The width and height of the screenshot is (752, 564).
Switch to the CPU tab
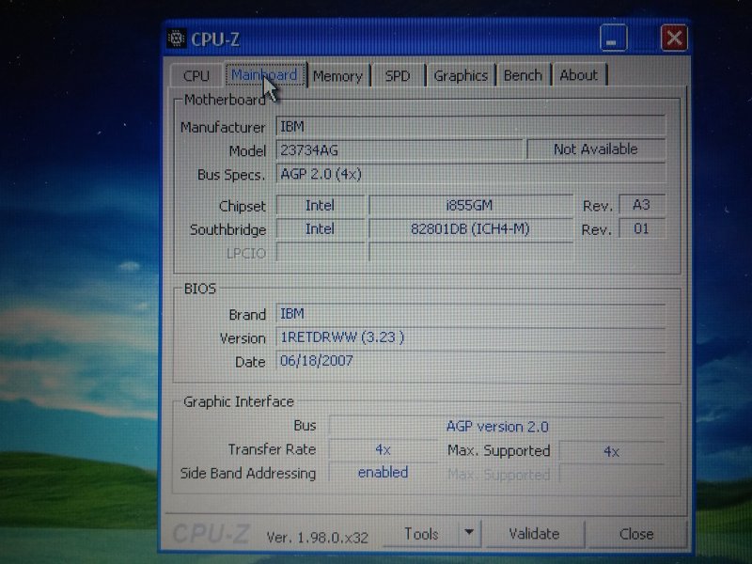click(196, 75)
